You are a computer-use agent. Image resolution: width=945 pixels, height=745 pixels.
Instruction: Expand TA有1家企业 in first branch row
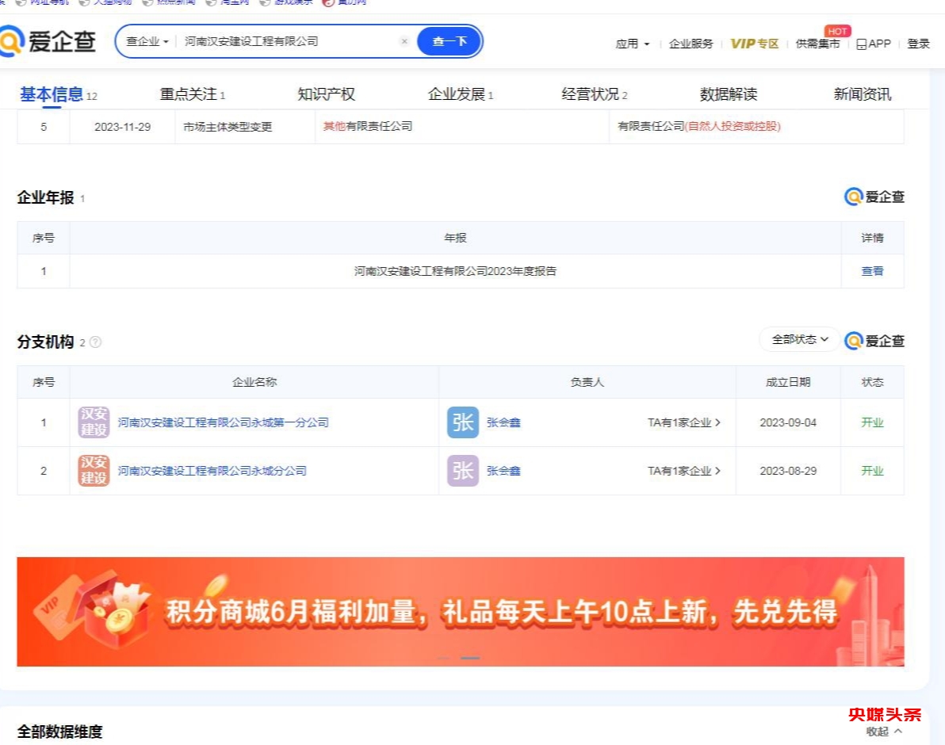pos(684,422)
